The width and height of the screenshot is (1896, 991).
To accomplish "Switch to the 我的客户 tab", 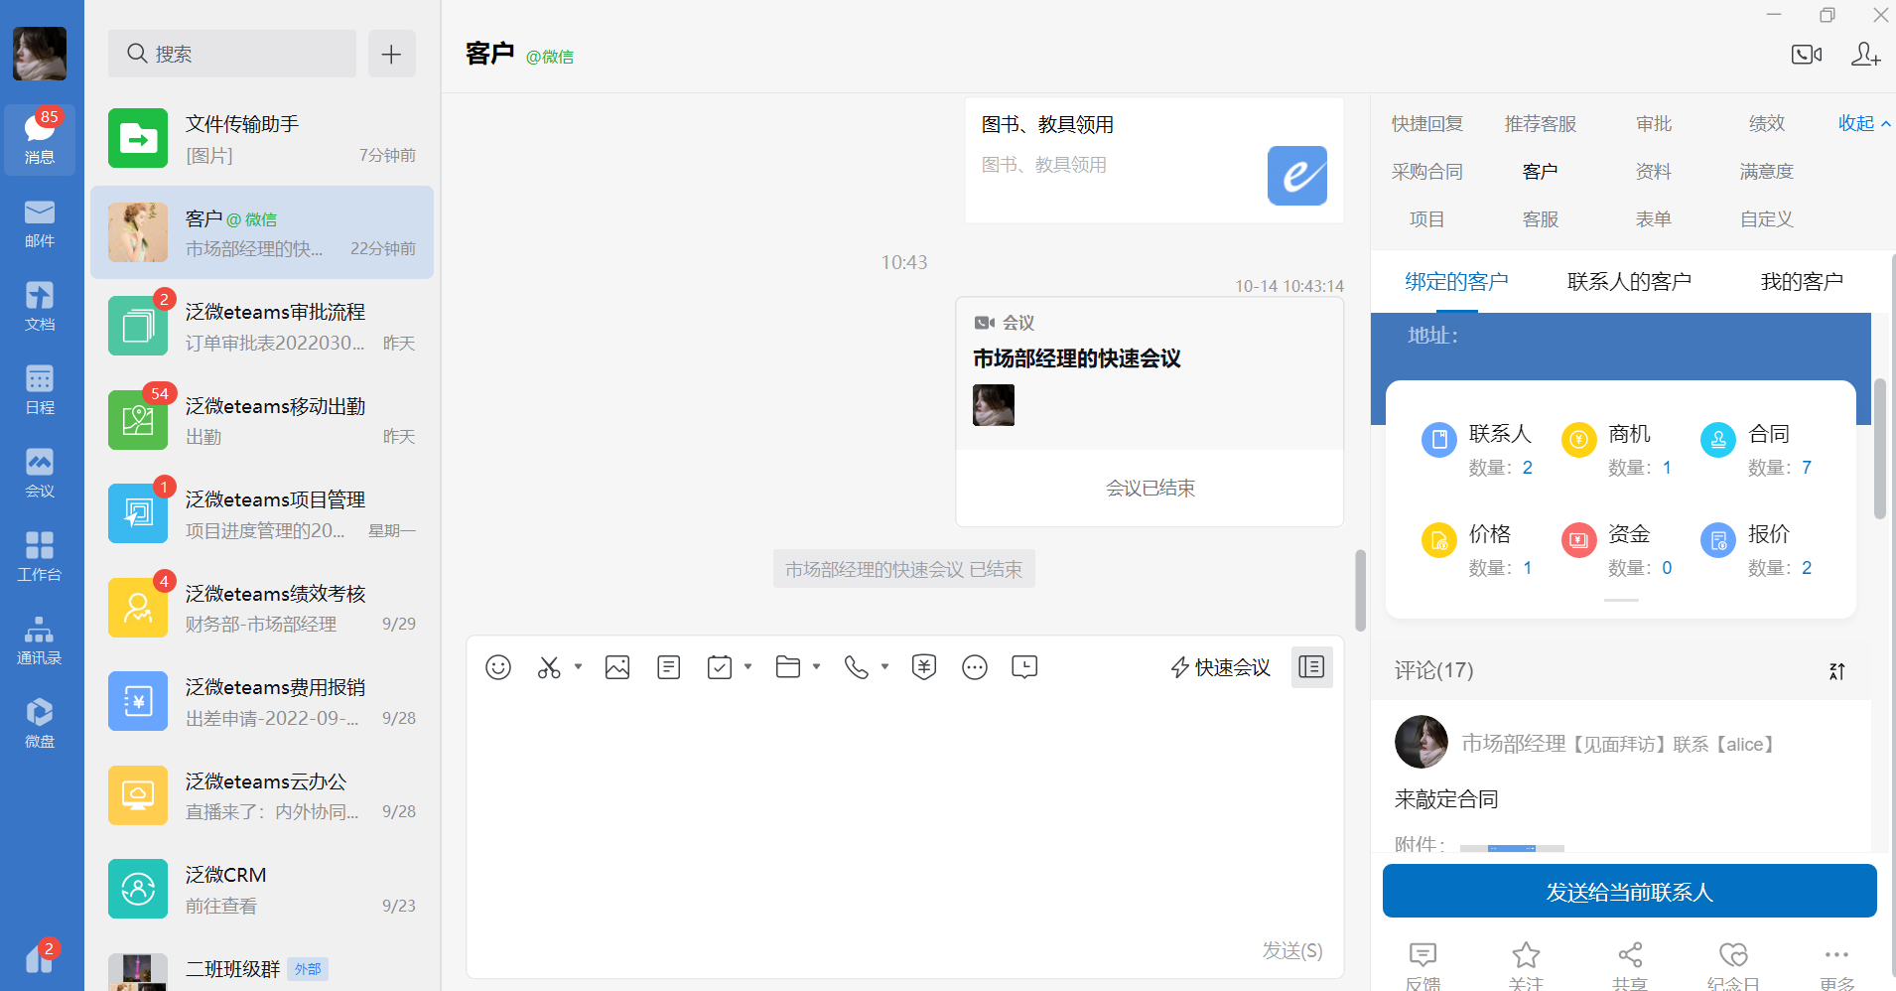I will (1802, 281).
